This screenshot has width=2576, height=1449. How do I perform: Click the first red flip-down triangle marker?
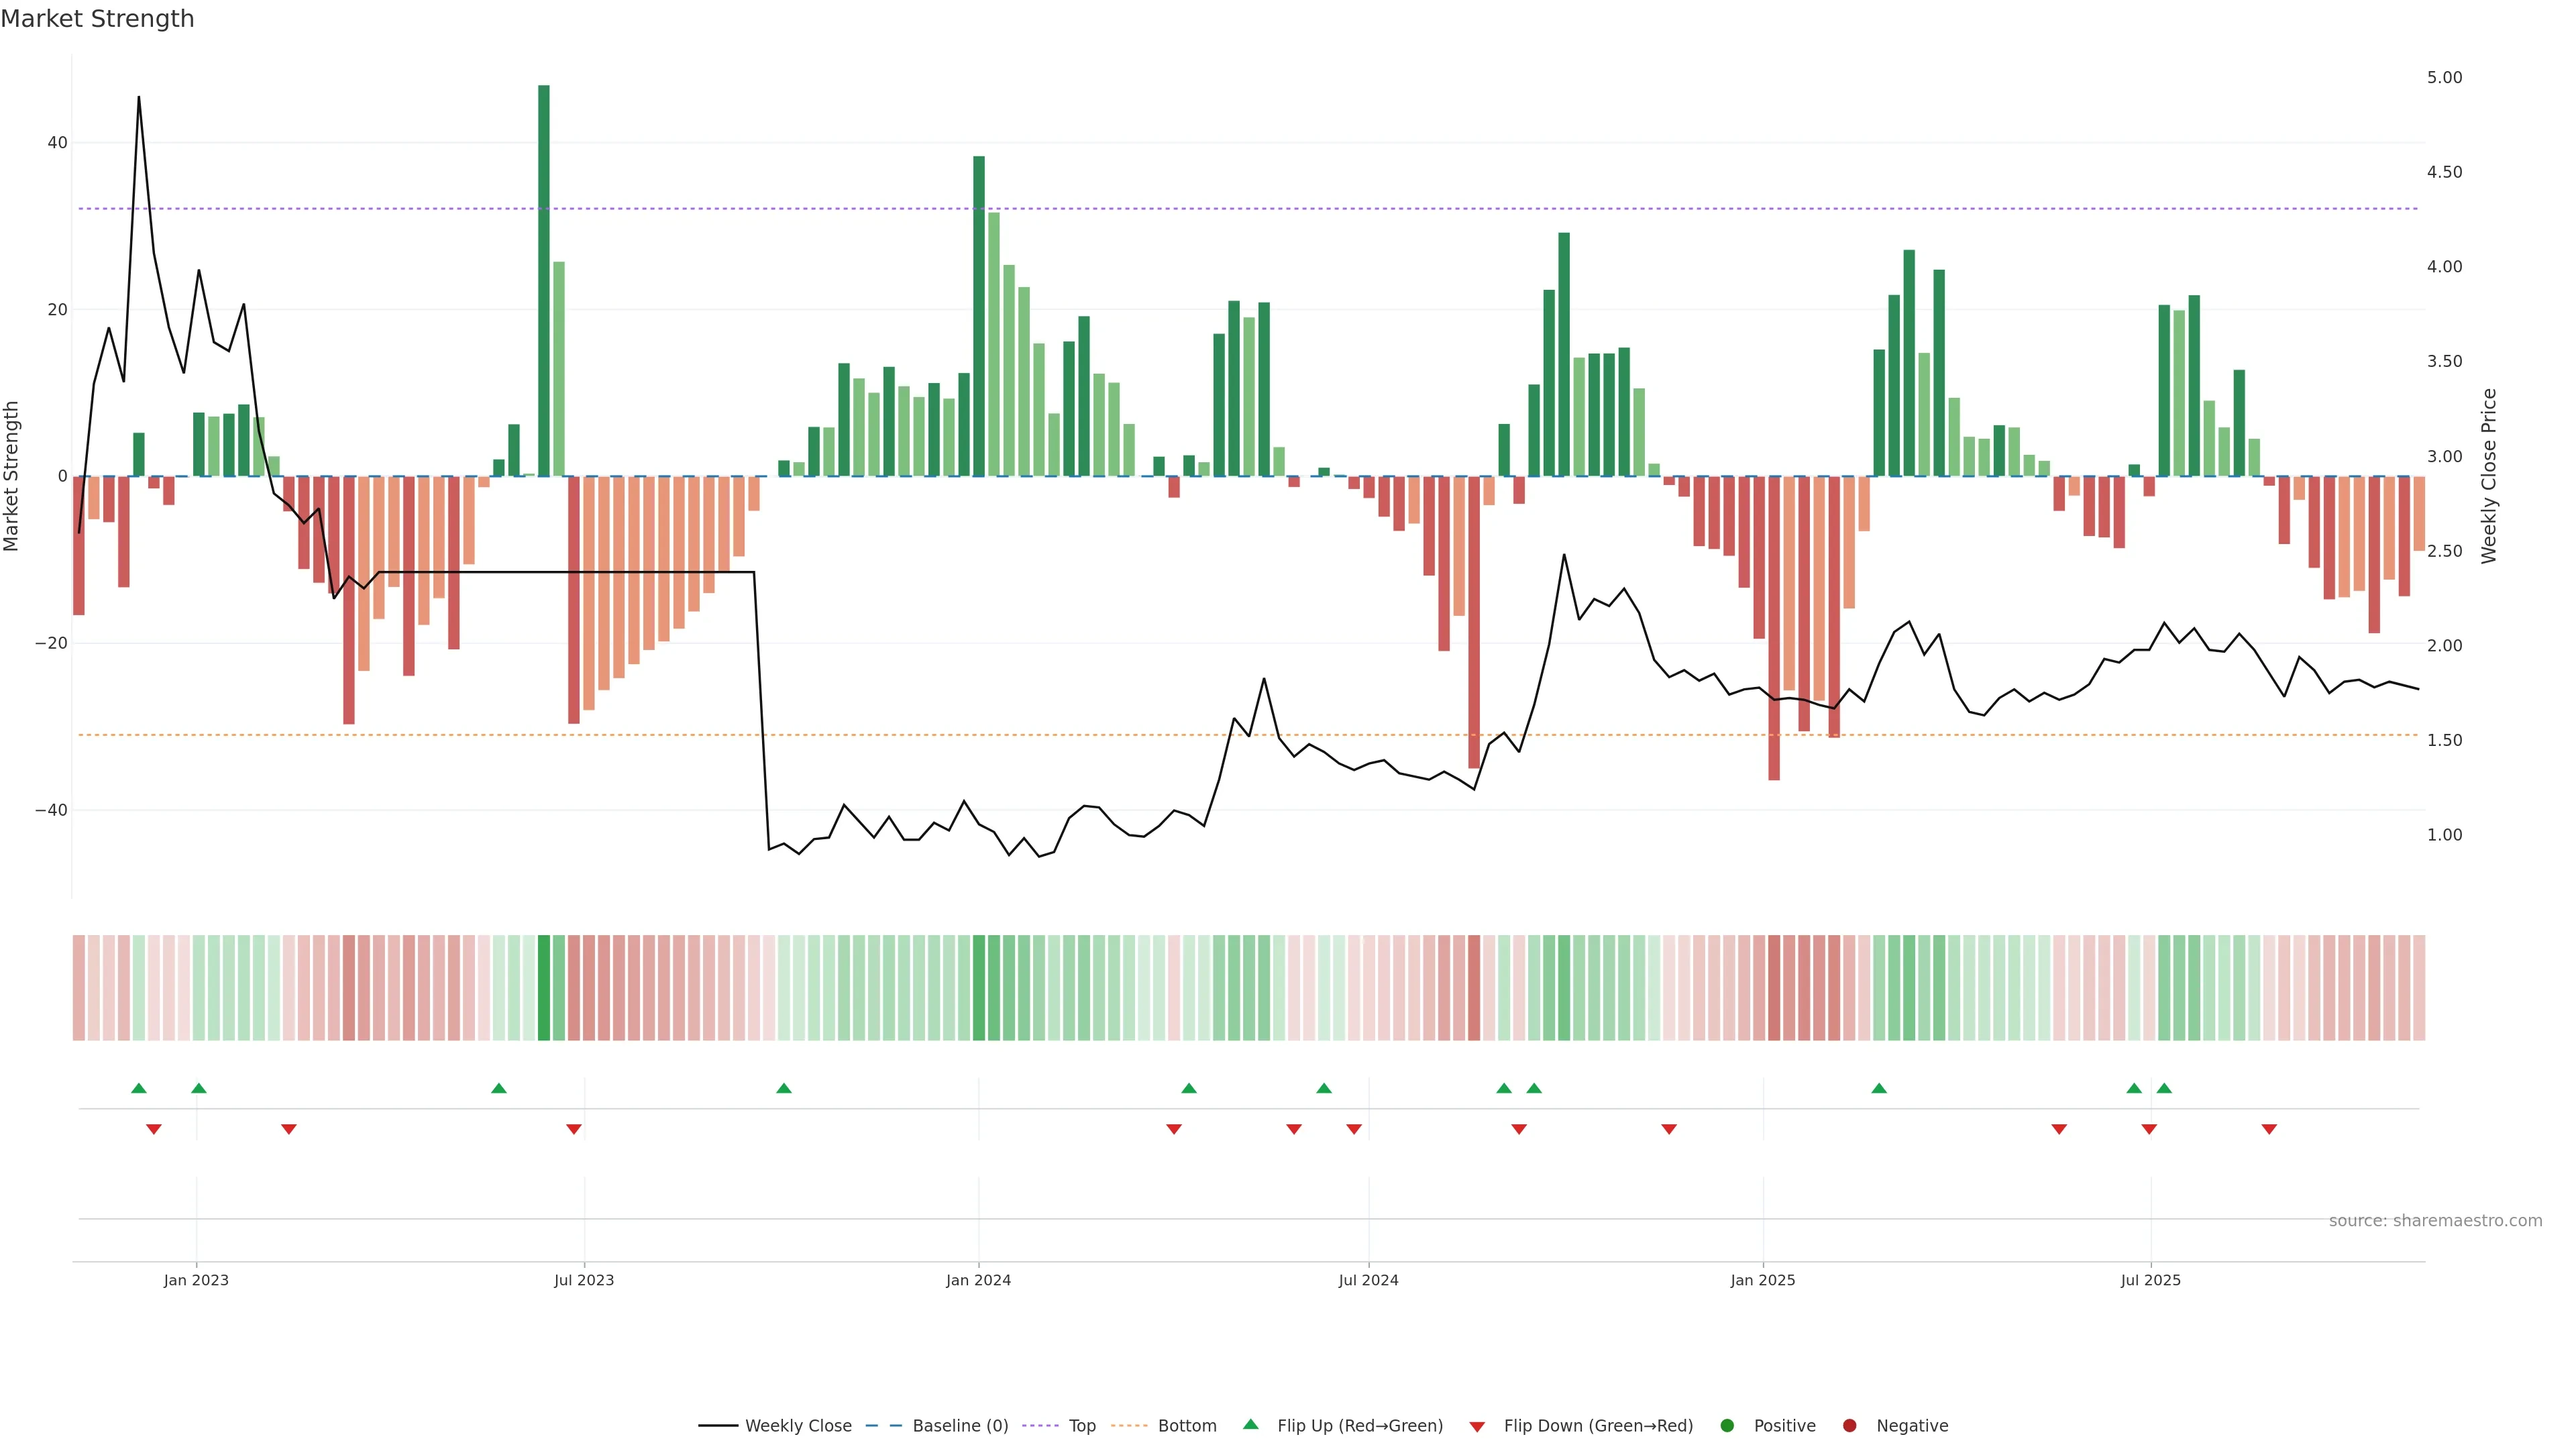pyautogui.click(x=154, y=1129)
